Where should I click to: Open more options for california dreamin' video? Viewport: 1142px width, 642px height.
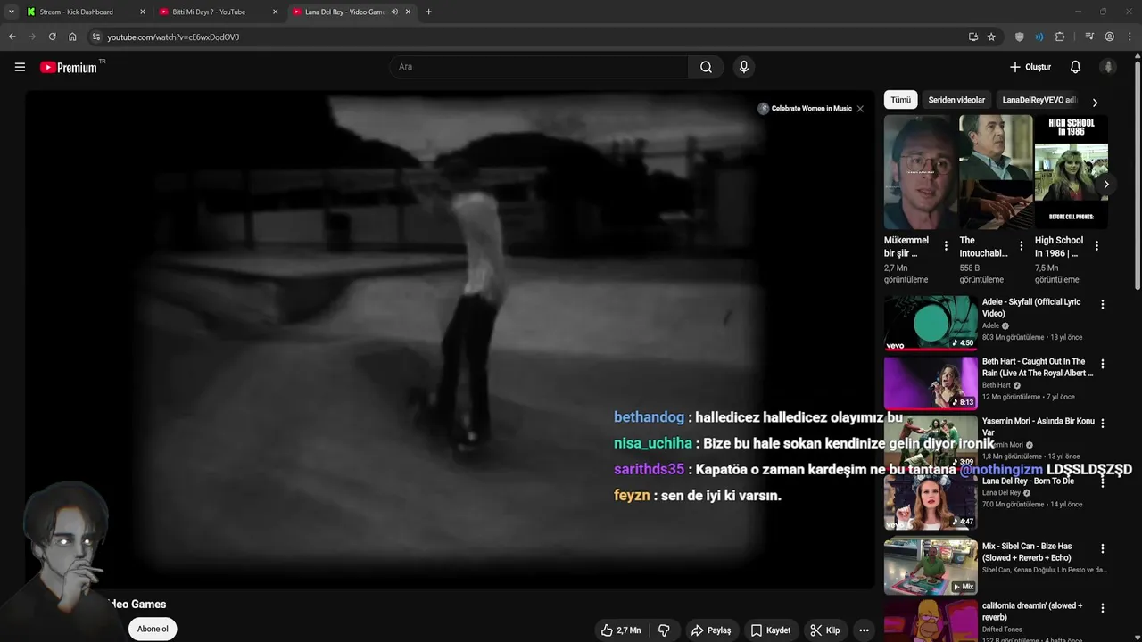point(1103,608)
